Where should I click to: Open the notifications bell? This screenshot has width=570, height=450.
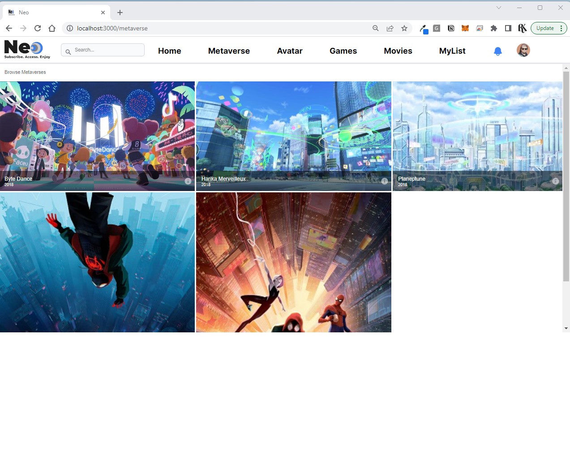497,51
